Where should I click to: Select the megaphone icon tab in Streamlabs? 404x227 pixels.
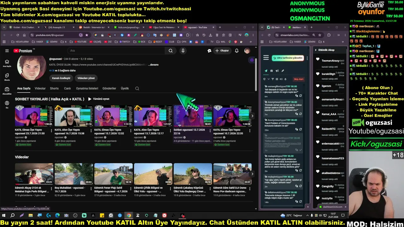pyautogui.click(x=277, y=71)
